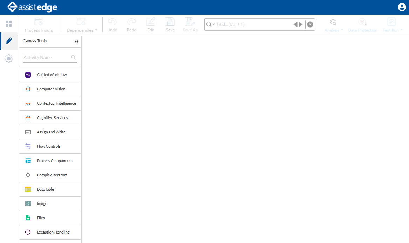Expand the DataTable category
Image resolution: width=409 pixels, height=243 pixels.
tap(50, 189)
